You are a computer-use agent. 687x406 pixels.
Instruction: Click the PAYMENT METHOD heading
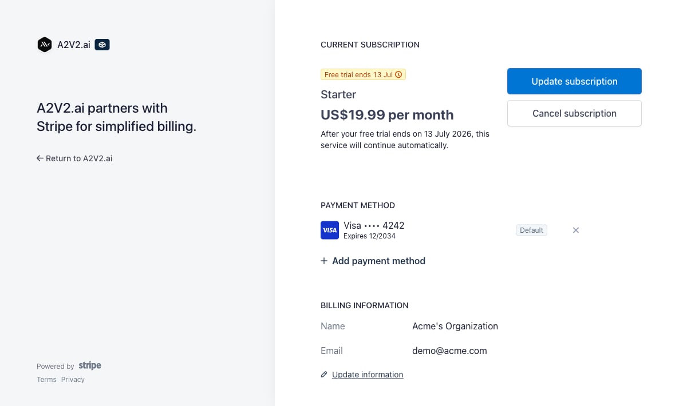(x=358, y=205)
